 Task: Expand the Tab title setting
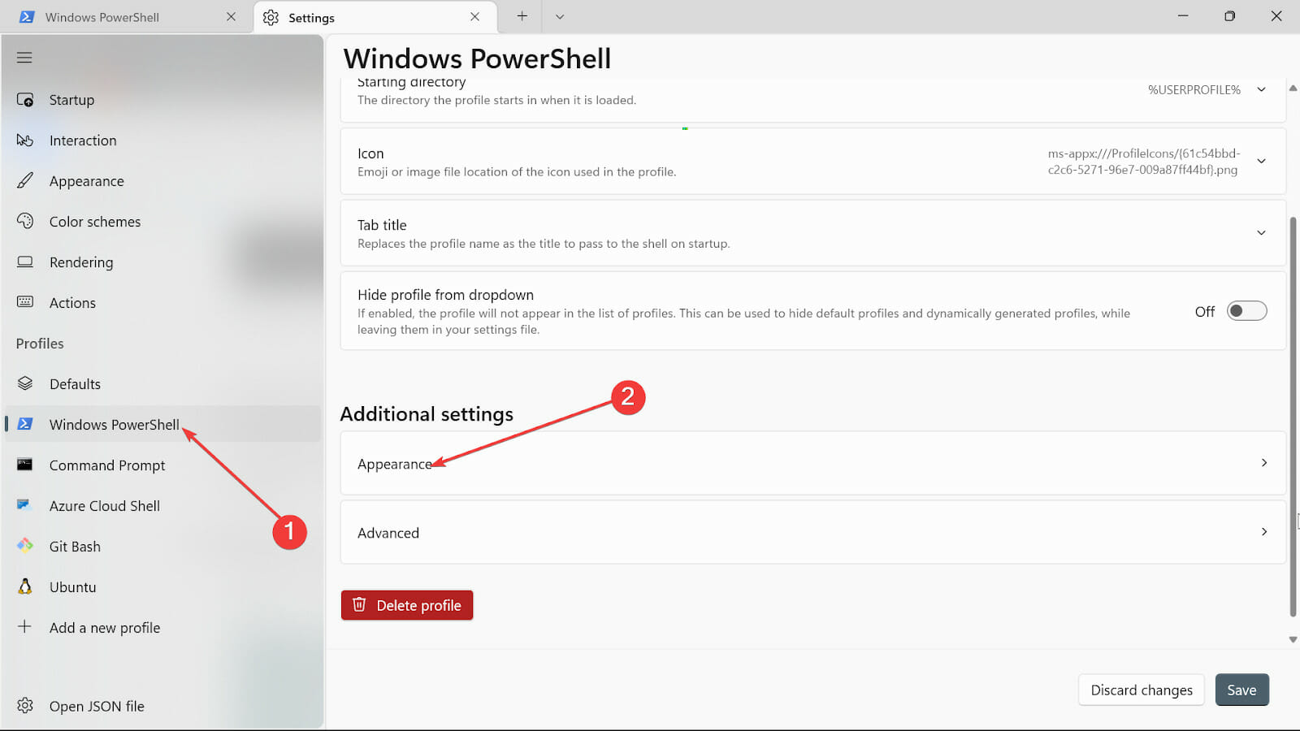1262,232
